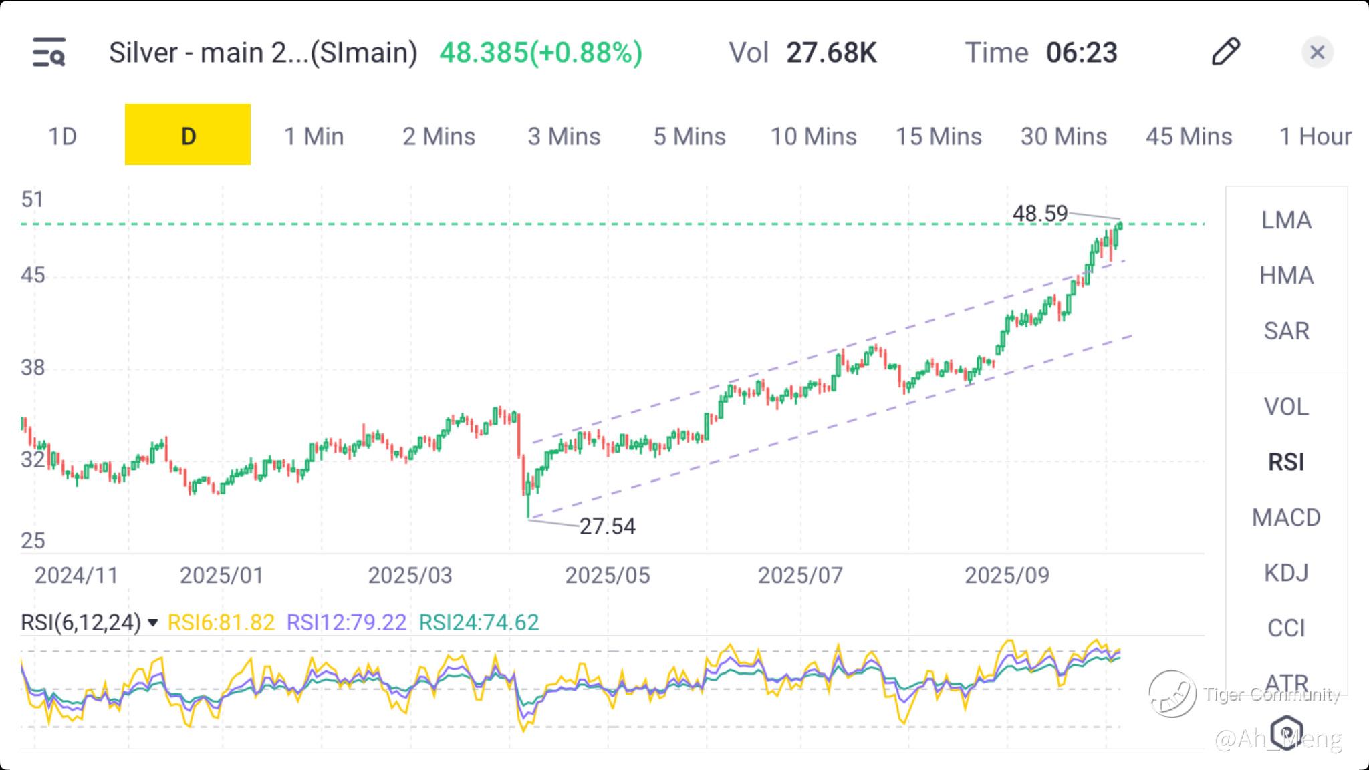Switch sub-chart to MACD indicator

click(1285, 518)
